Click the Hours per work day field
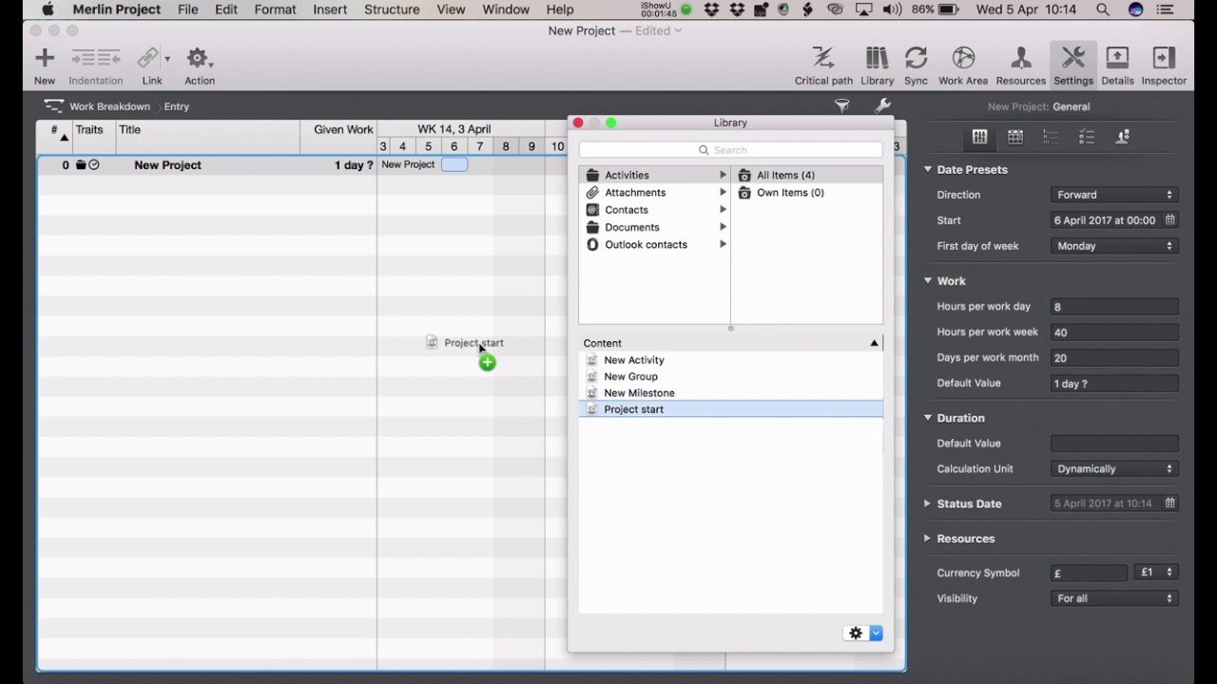This screenshot has width=1217, height=684. pos(1114,307)
